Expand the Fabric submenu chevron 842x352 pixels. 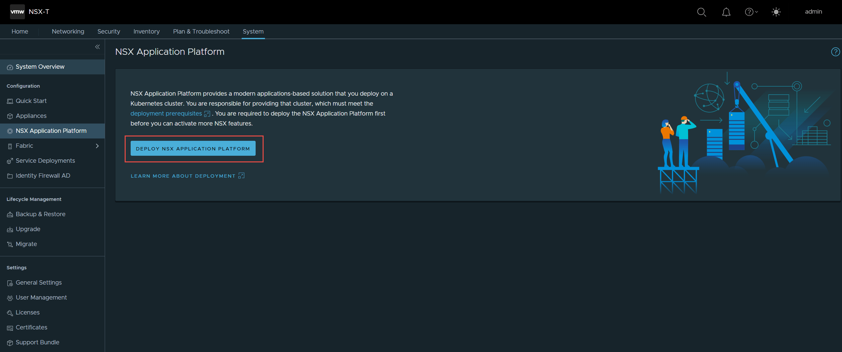pyautogui.click(x=97, y=146)
